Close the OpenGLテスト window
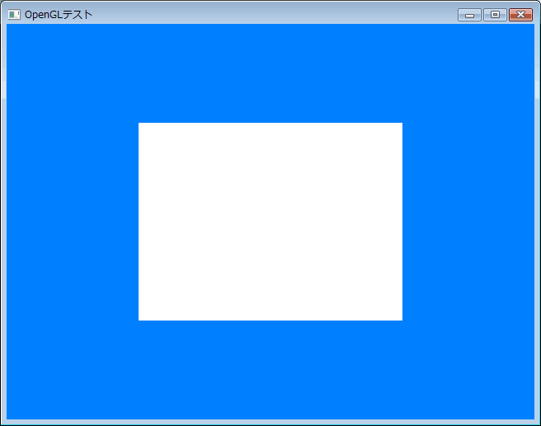This screenshot has width=541, height=426. [520, 15]
